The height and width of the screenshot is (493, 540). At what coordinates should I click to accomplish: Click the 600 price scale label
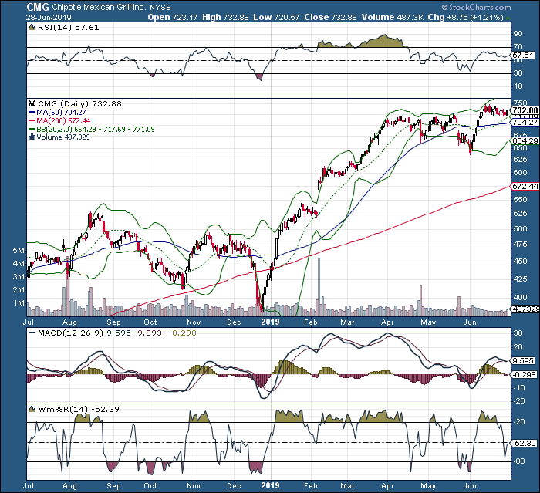pyautogui.click(x=520, y=173)
